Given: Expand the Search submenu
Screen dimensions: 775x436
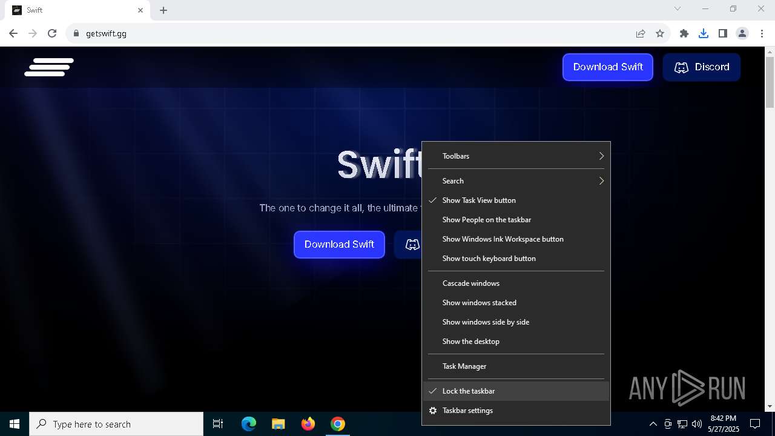Looking at the screenshot, I should (x=516, y=181).
